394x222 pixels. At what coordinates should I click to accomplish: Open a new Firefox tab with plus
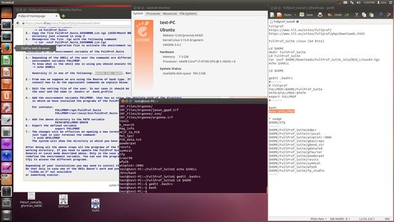[x=63, y=16]
